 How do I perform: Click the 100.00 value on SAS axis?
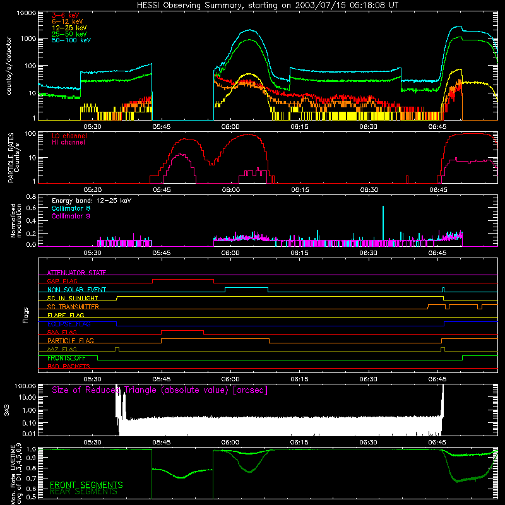[25, 386]
